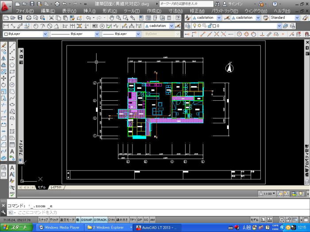Image resolution: width=310 pixels, height=232 pixels.
Task: Select the Snap to Center icon
Action: click(239, 34)
